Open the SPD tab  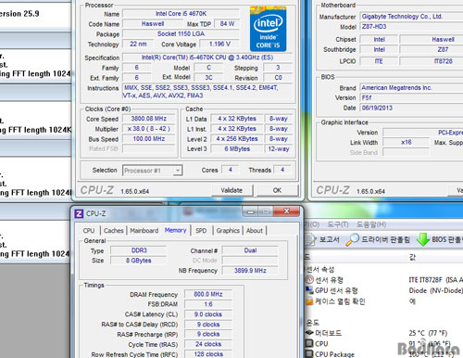[x=201, y=231]
